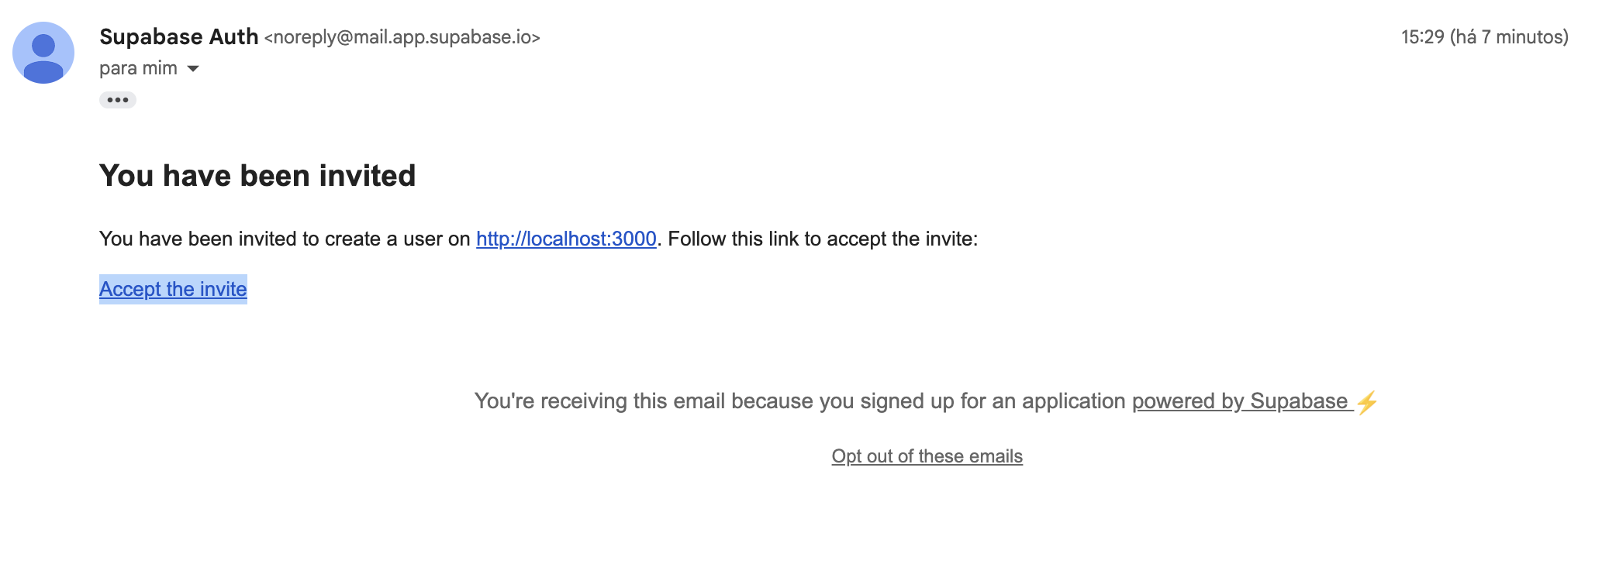Click the 15:29 message timestamp
The image size is (1602, 581).
[x=1423, y=37]
